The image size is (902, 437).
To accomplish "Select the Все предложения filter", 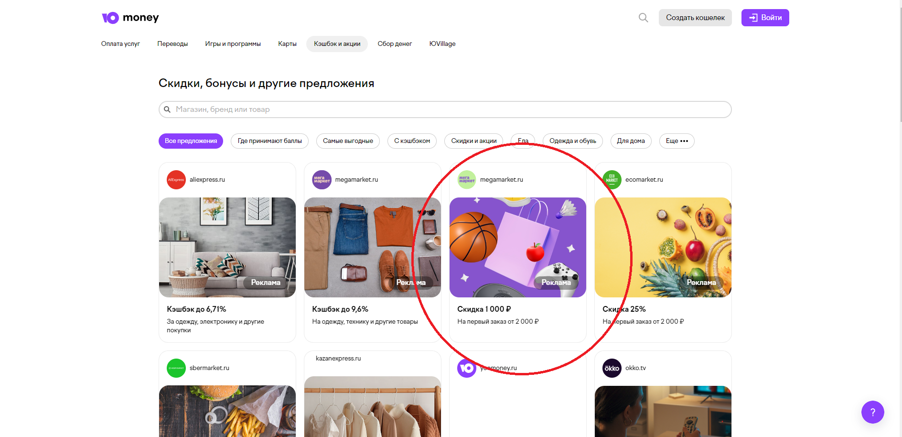I will point(191,141).
